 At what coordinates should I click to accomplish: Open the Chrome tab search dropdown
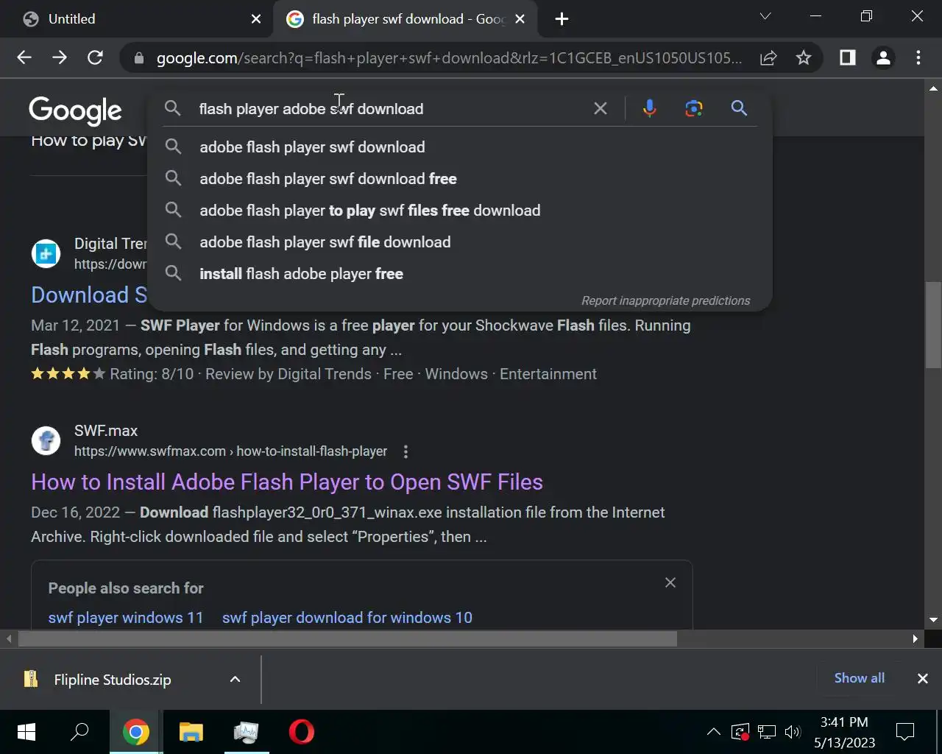(765, 16)
